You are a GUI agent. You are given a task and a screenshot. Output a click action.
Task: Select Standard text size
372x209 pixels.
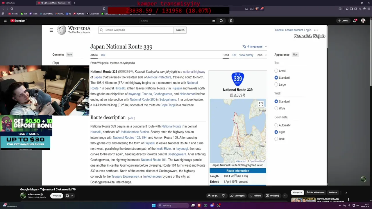[276, 78]
